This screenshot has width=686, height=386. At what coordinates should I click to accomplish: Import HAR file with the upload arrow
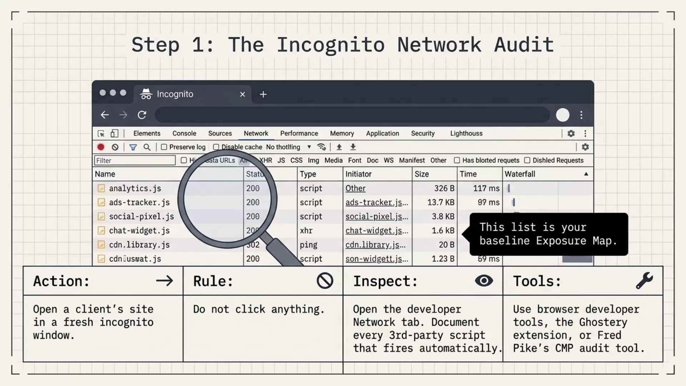click(339, 147)
